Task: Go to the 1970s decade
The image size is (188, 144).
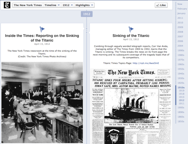Action: coord(181,60)
